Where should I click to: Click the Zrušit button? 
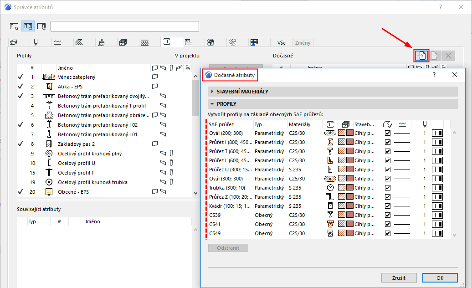coord(399,278)
